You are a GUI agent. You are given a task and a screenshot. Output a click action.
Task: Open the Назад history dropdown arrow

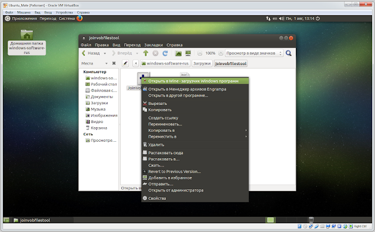(105, 53)
